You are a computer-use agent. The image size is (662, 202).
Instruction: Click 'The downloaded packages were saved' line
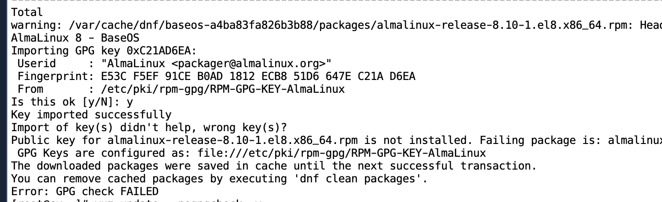tap(274, 165)
